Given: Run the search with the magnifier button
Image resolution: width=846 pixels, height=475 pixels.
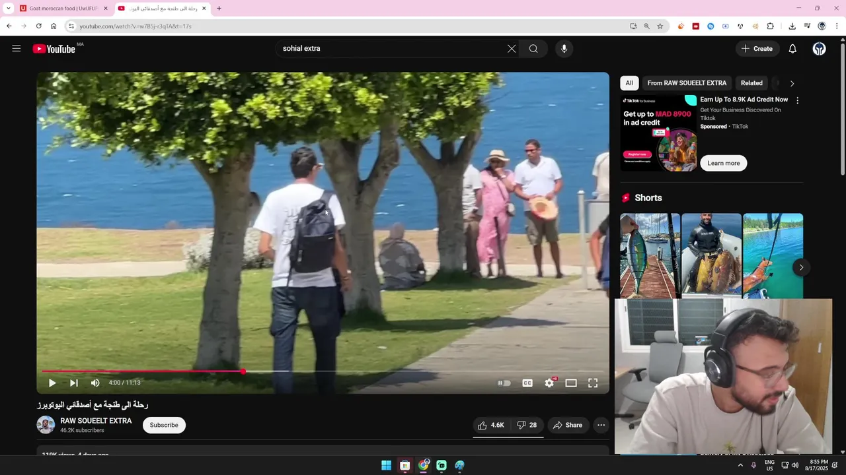Looking at the screenshot, I should click(533, 48).
